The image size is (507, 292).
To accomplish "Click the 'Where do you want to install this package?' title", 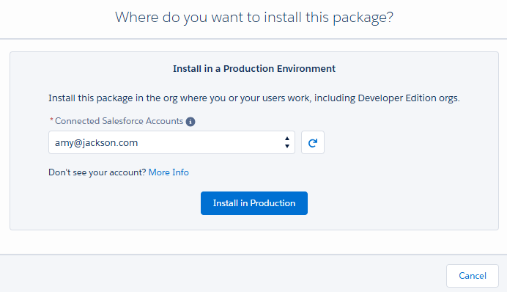I will 254,17.
